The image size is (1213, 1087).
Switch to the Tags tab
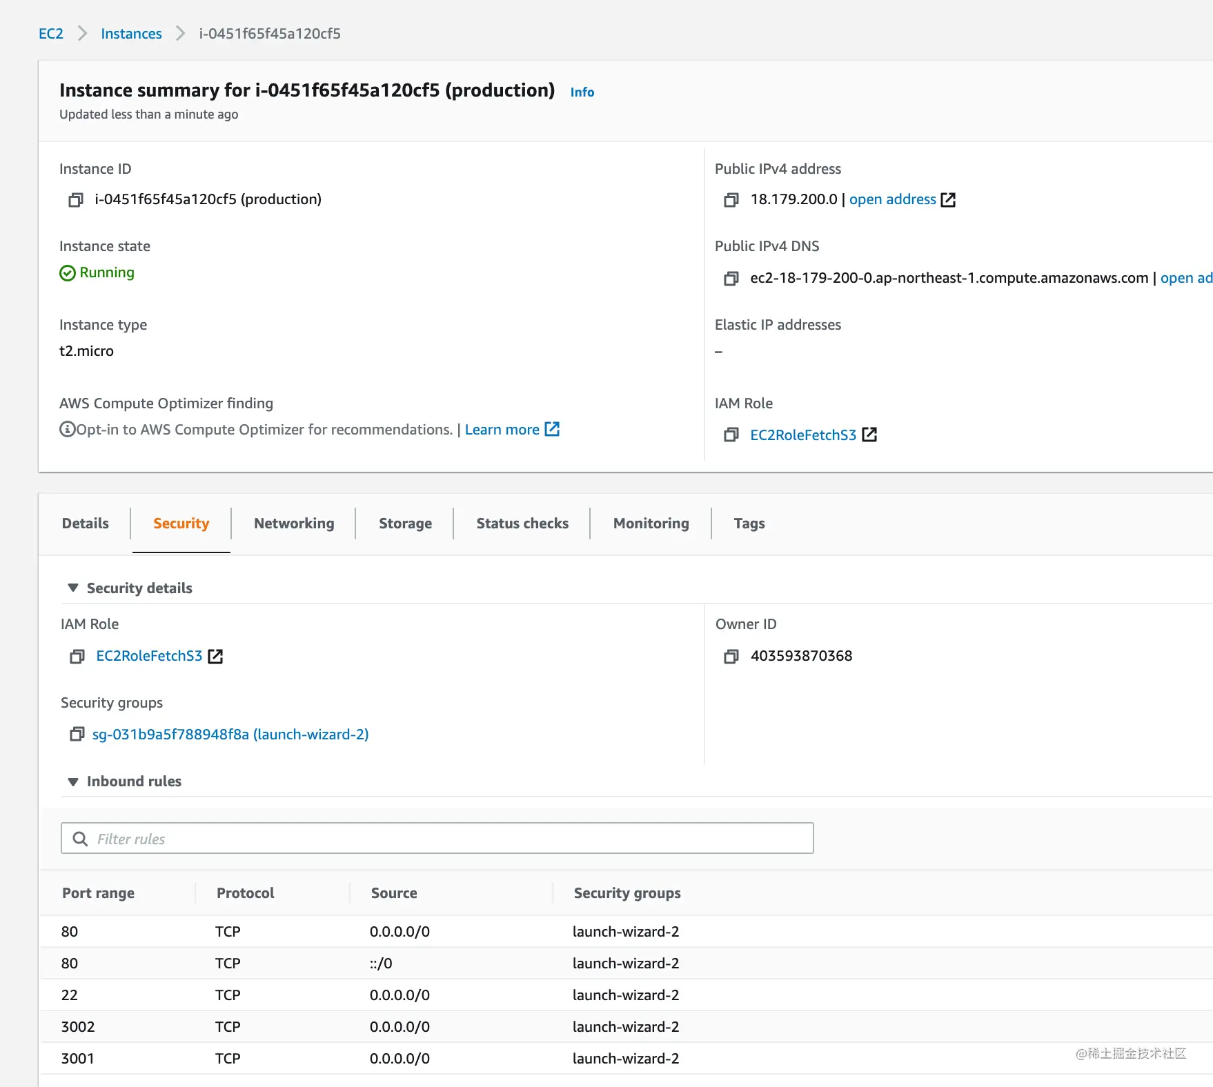click(749, 523)
